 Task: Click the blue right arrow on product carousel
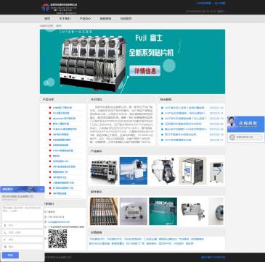[219, 171]
